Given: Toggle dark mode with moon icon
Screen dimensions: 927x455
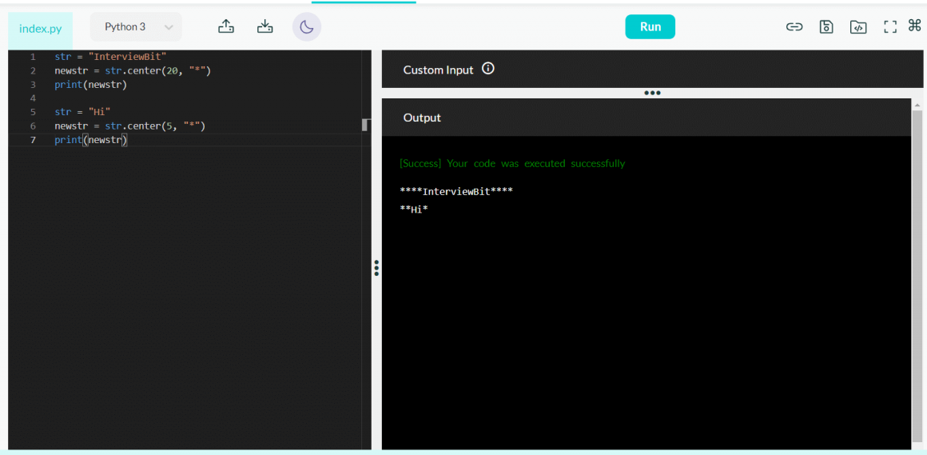Looking at the screenshot, I should tap(306, 26).
